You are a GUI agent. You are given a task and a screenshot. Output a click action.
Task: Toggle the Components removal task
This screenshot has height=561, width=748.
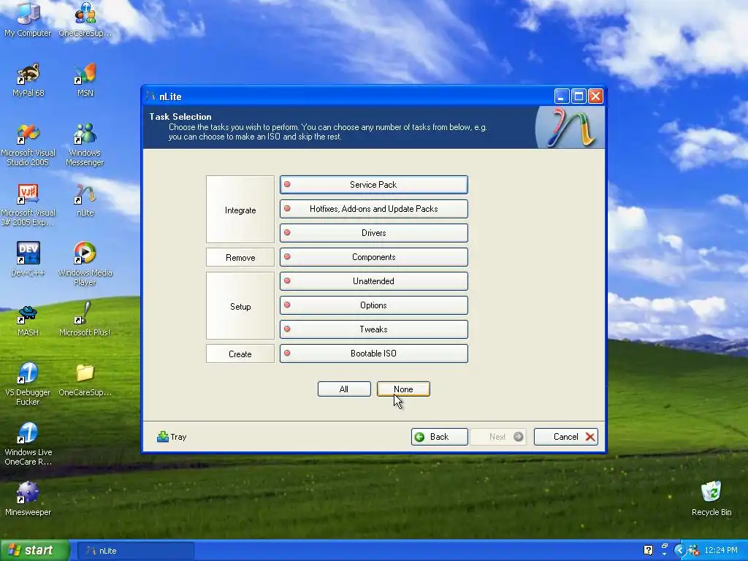[x=373, y=257]
